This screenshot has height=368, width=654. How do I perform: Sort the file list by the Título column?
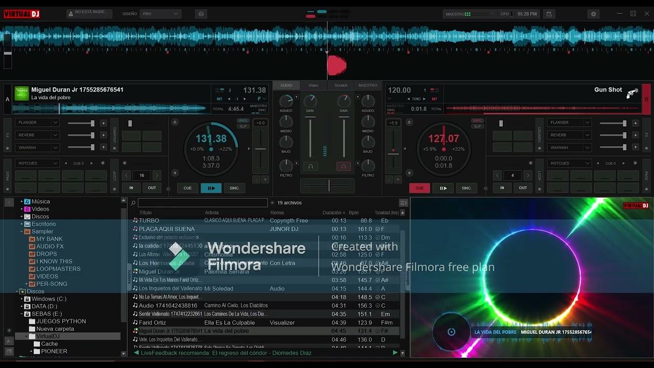tap(146, 213)
